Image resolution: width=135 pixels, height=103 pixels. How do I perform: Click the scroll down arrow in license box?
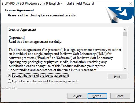pos(125,69)
